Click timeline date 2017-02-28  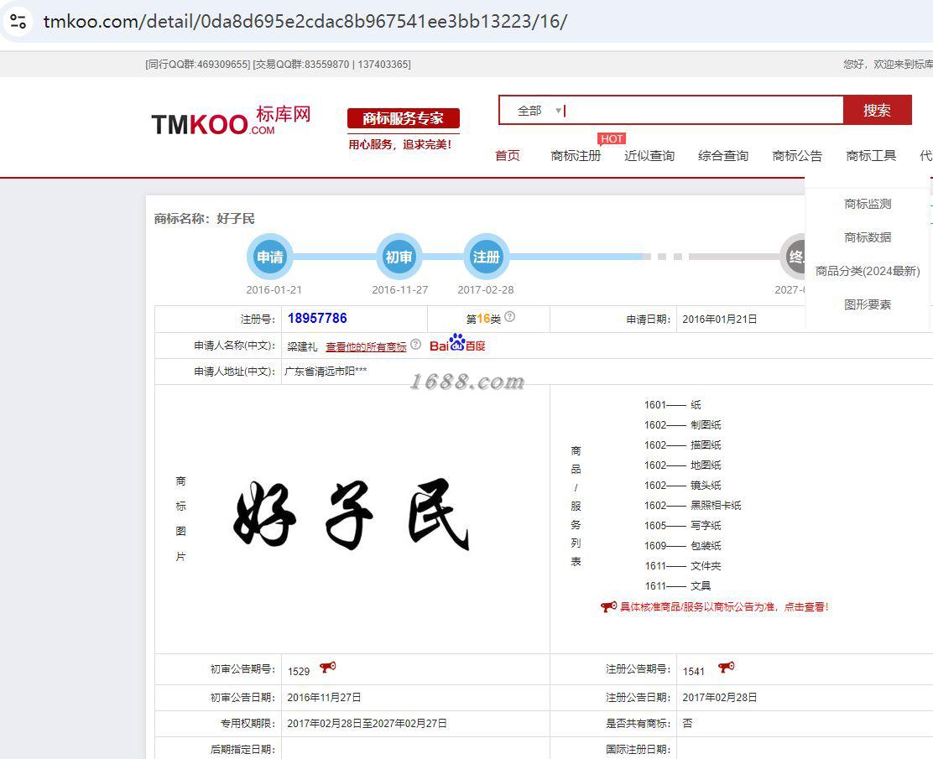click(486, 289)
